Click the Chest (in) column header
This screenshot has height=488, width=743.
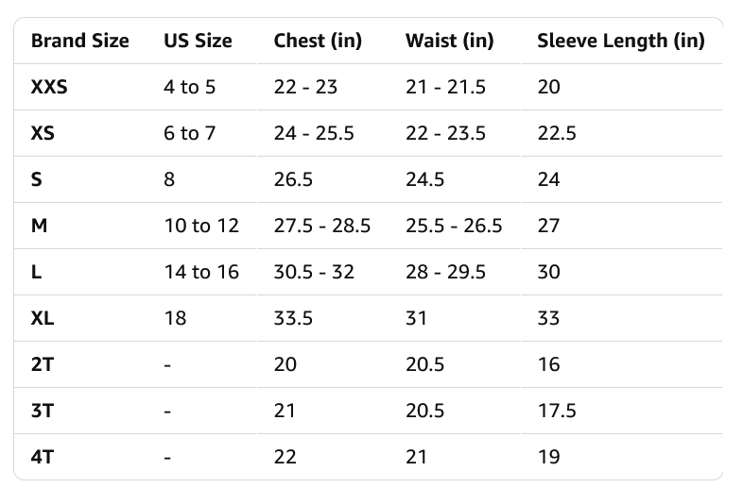pyautogui.click(x=318, y=42)
